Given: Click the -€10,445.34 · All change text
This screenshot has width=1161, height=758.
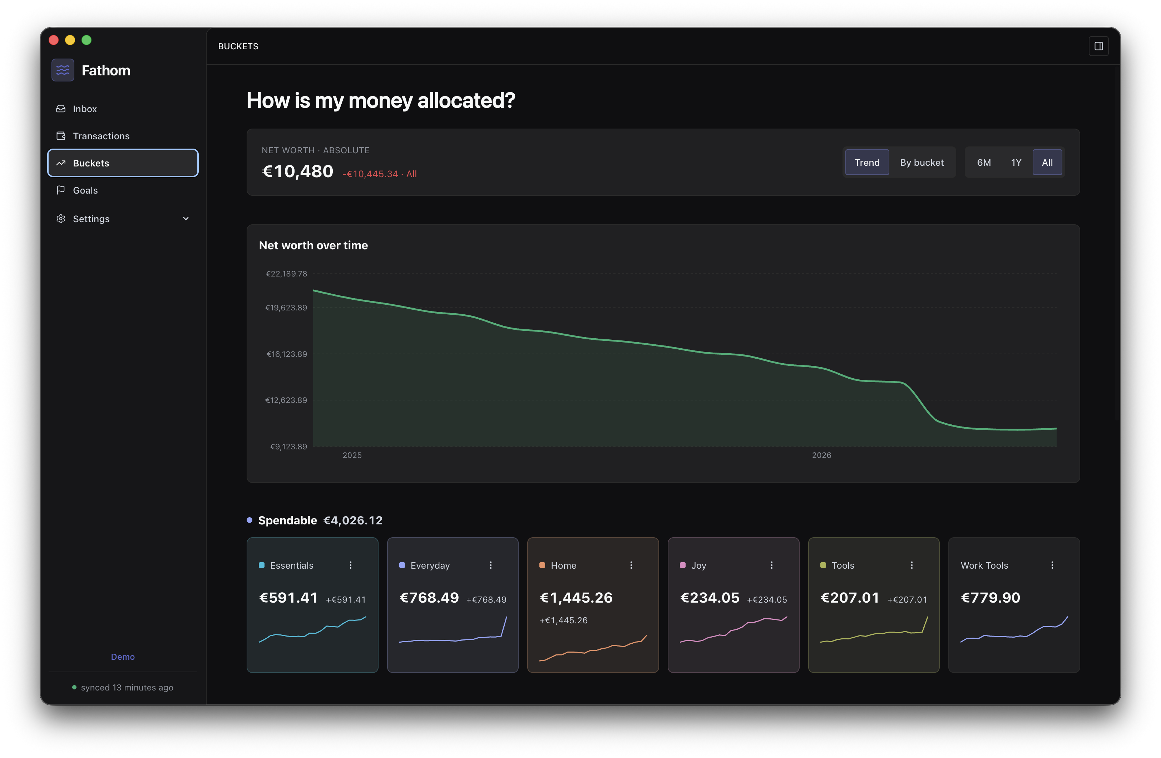Looking at the screenshot, I should [380, 174].
